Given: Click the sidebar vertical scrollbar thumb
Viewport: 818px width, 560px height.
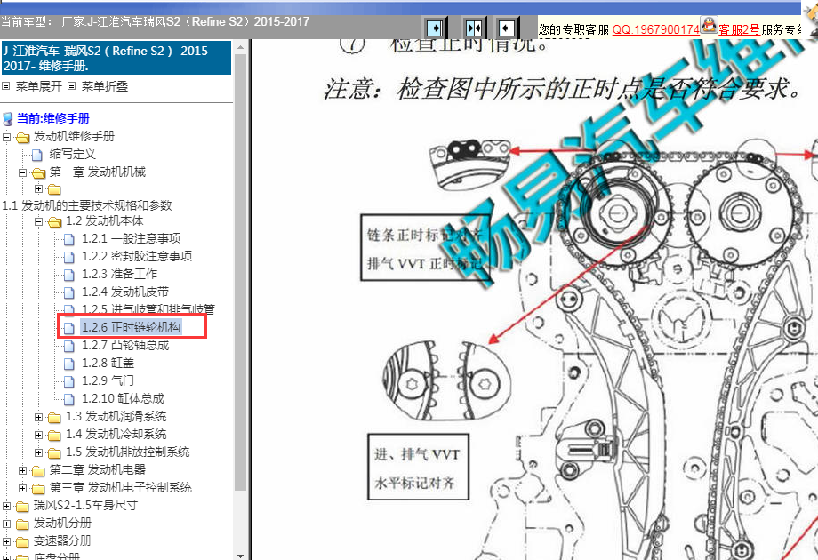Looking at the screenshot, I should point(240,272).
